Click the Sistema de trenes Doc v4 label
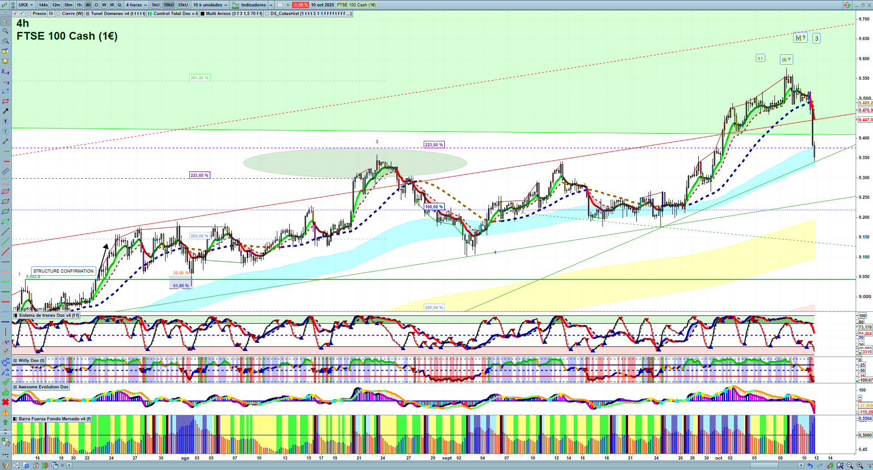 coord(49,315)
